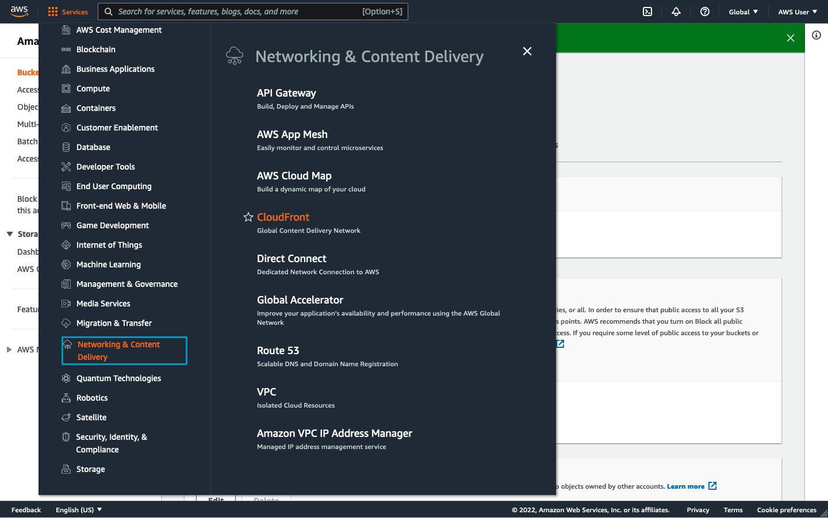Viewport: 828px width, 518px height.
Task: Open the help question mark icon
Action: click(704, 11)
